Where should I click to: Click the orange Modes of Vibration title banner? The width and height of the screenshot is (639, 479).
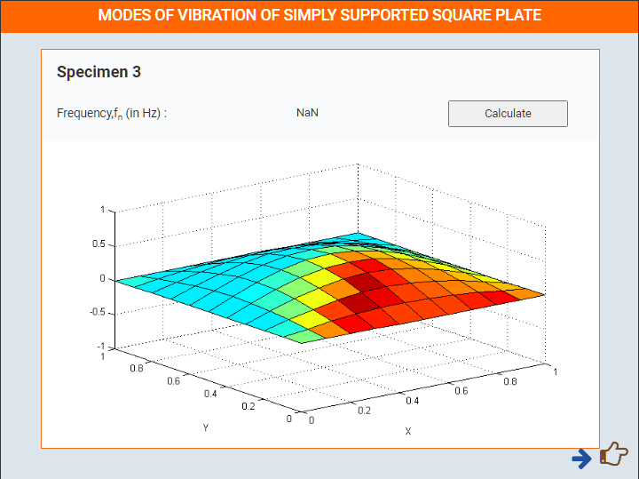click(319, 15)
